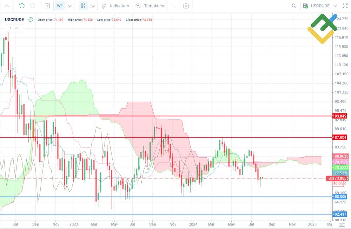The height and width of the screenshot is (229, 351).
Task: Open the chart type dropdown arrow
Action: tap(93, 6)
